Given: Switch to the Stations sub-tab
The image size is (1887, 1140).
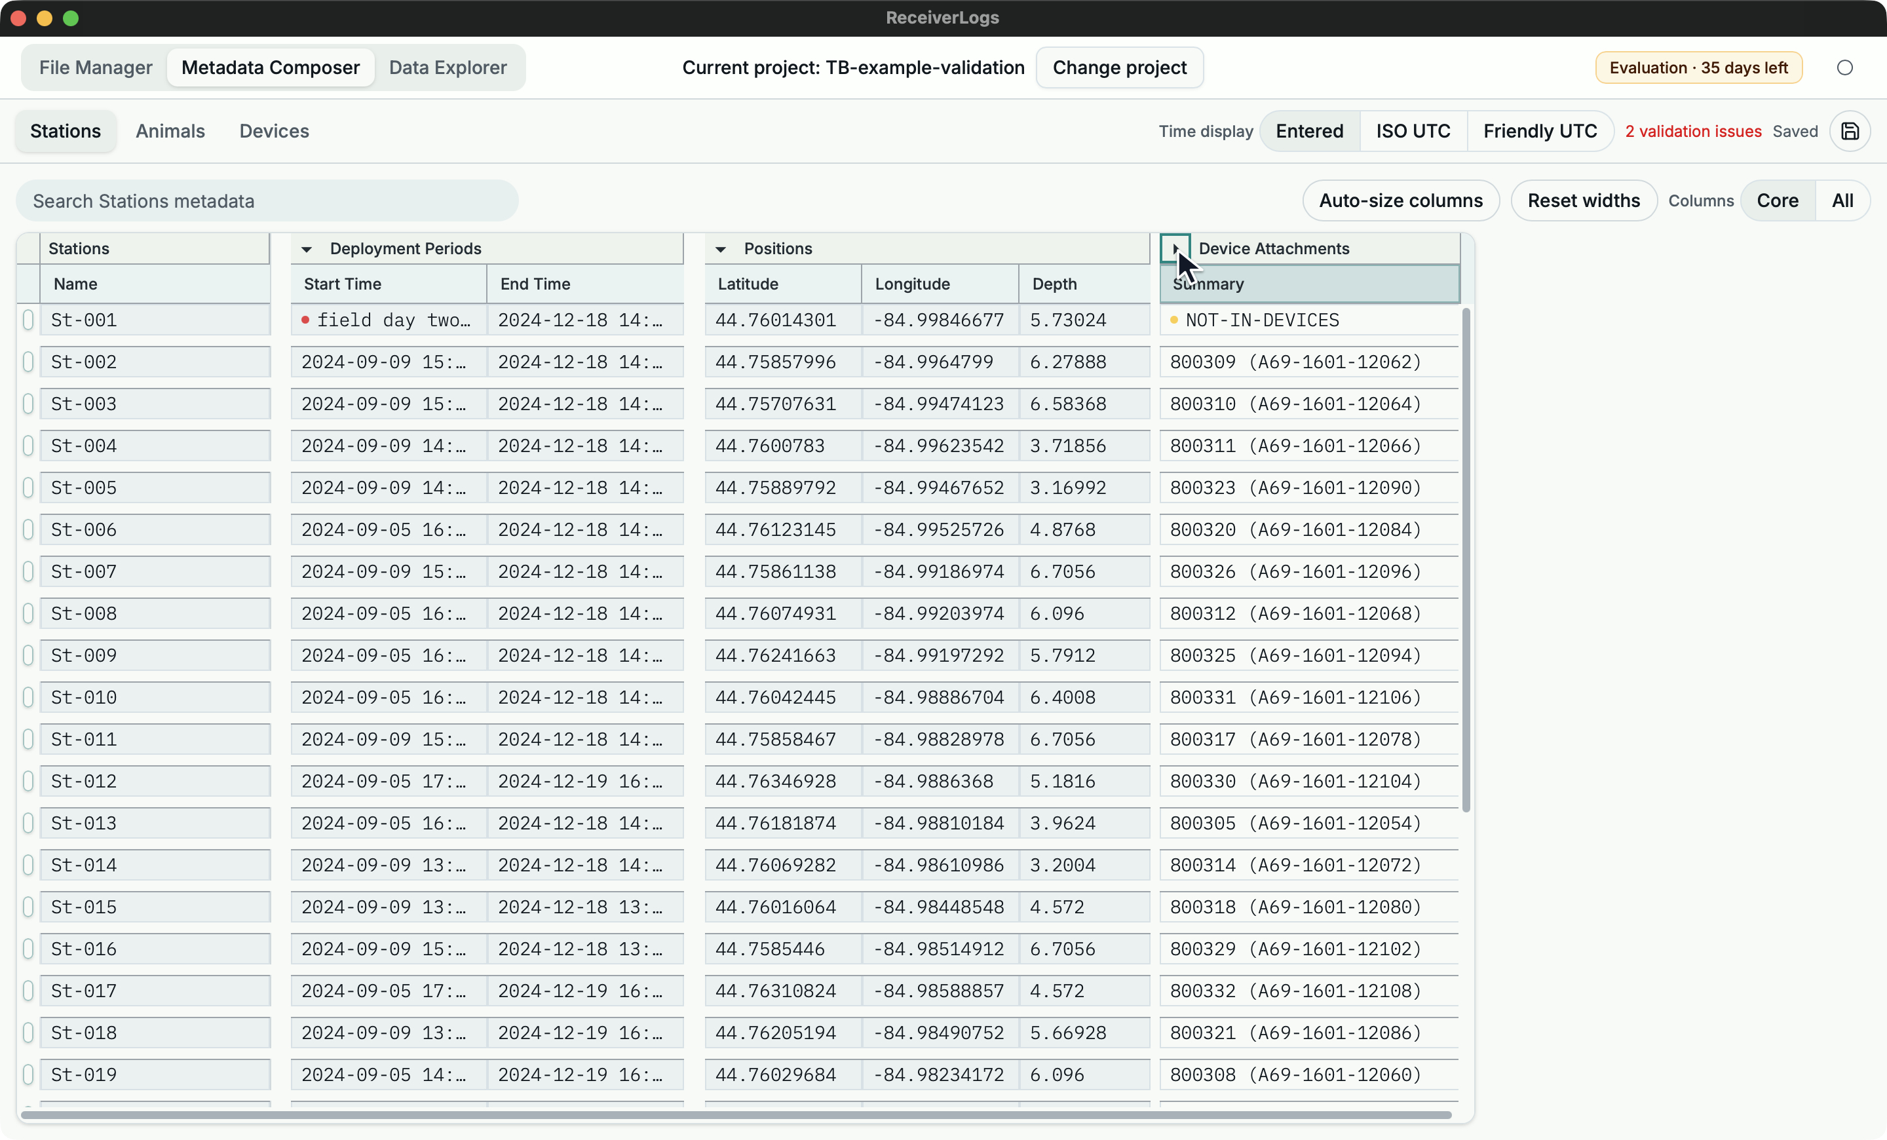Looking at the screenshot, I should pos(66,131).
